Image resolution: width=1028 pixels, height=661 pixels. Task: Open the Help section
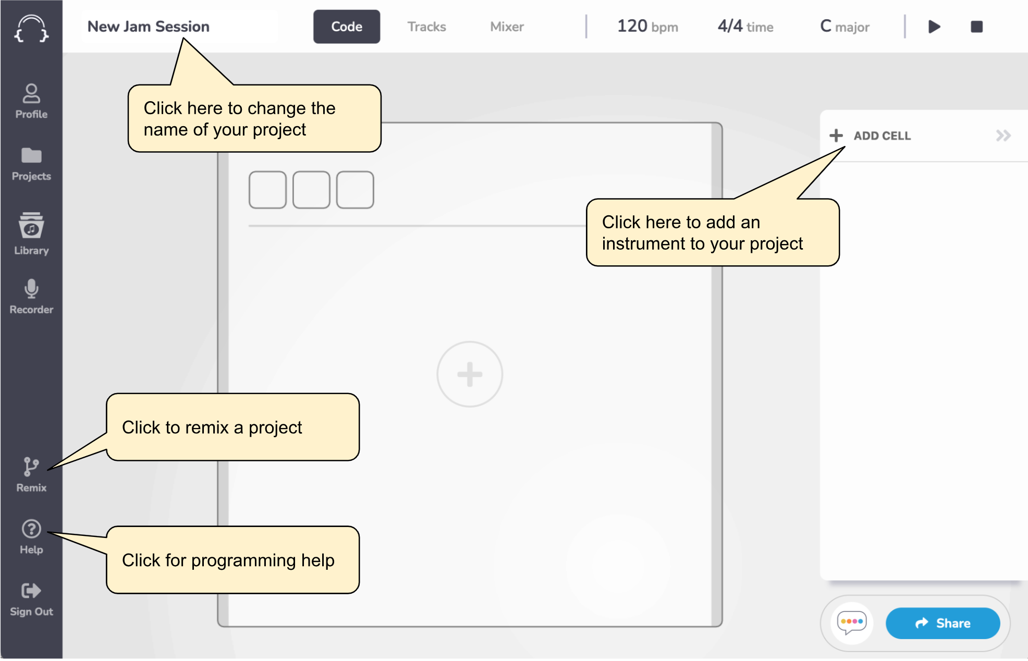point(31,537)
